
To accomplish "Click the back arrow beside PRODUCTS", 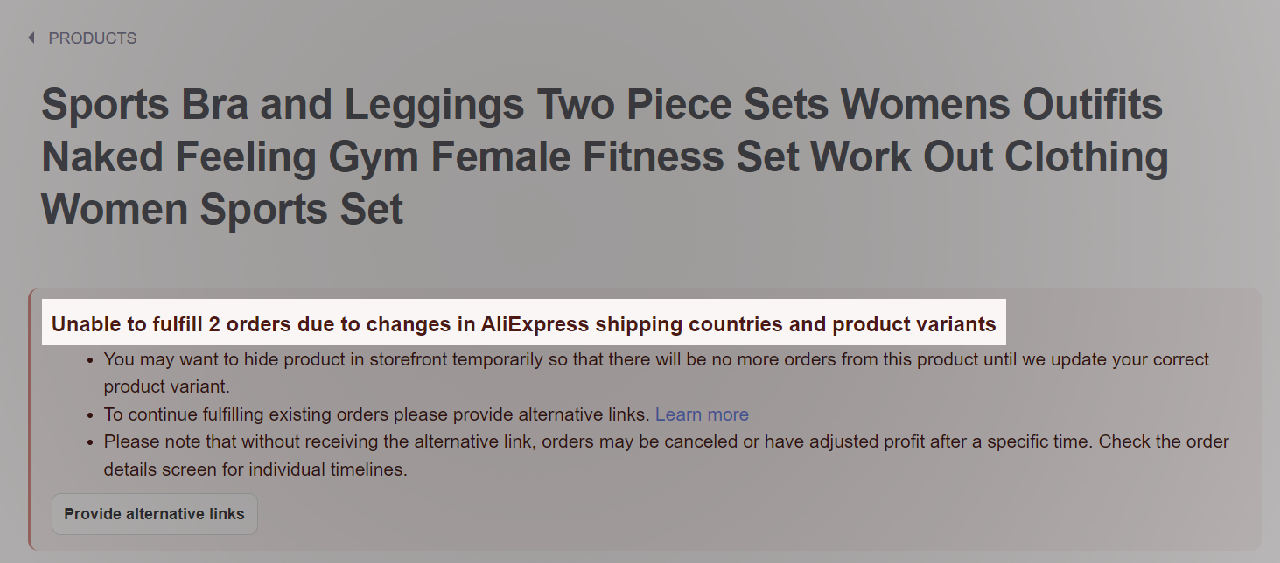I will (x=31, y=38).
